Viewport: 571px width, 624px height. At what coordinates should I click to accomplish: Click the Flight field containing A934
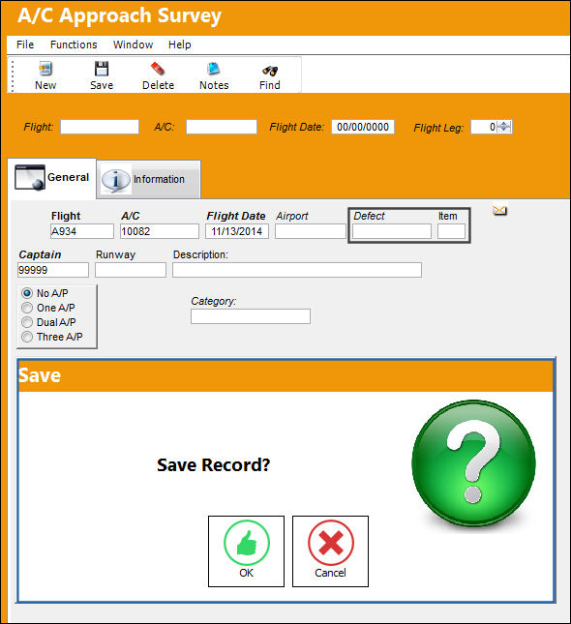(82, 231)
